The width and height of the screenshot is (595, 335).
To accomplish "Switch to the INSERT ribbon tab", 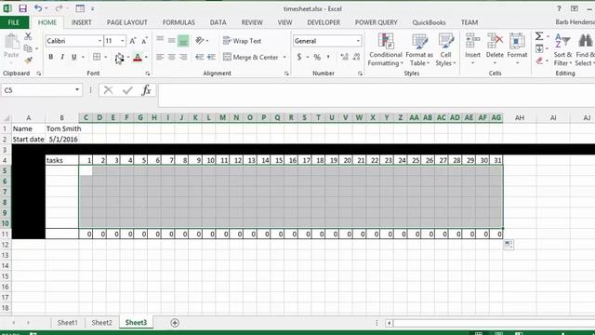I will [x=81, y=22].
